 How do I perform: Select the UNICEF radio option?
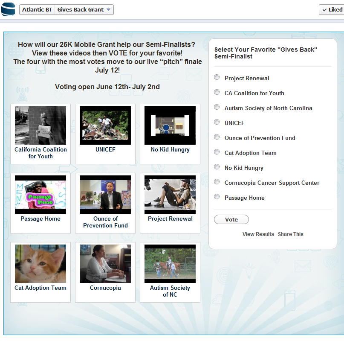pyautogui.click(x=217, y=122)
